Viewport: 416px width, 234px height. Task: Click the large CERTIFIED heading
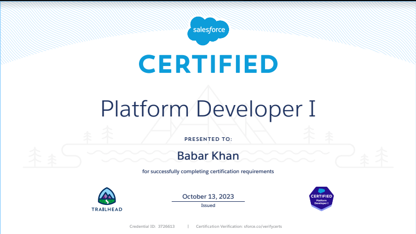point(208,64)
